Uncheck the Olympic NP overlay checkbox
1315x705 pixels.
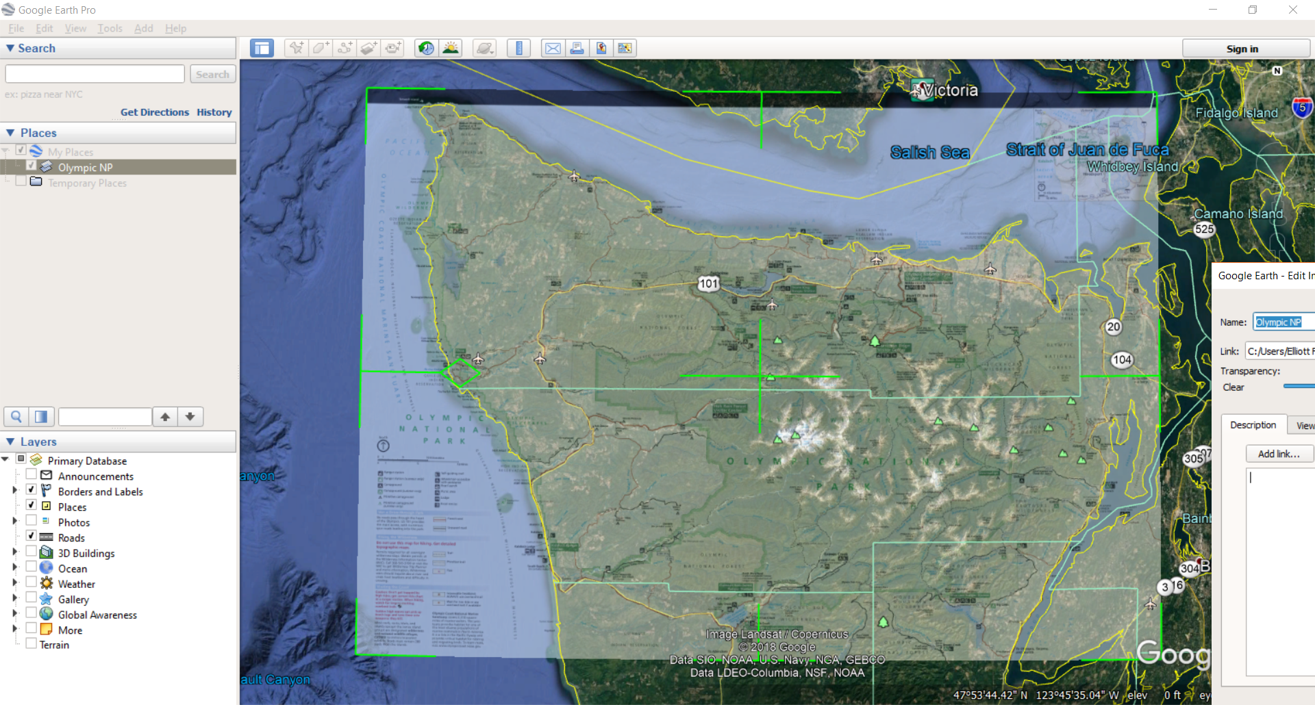(x=31, y=166)
